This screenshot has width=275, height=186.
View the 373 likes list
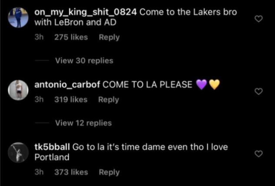71,172
